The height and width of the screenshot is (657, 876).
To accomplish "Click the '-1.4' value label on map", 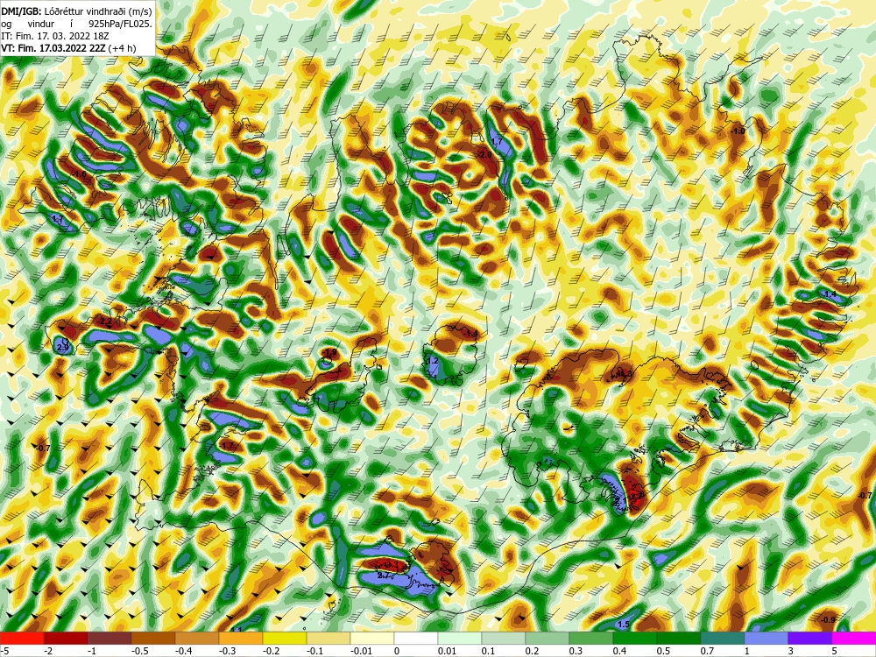I will point(470,334).
